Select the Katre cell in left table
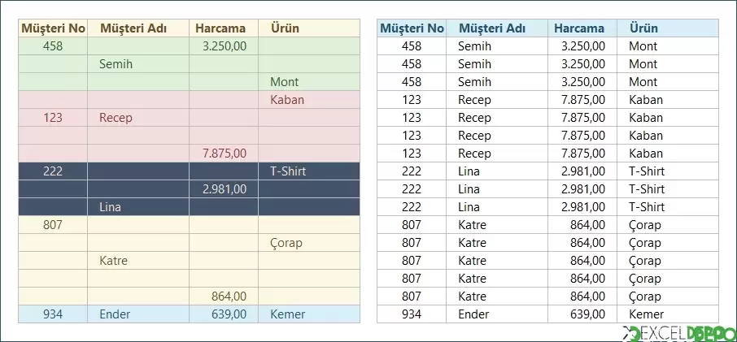737x342 pixels. (x=138, y=261)
